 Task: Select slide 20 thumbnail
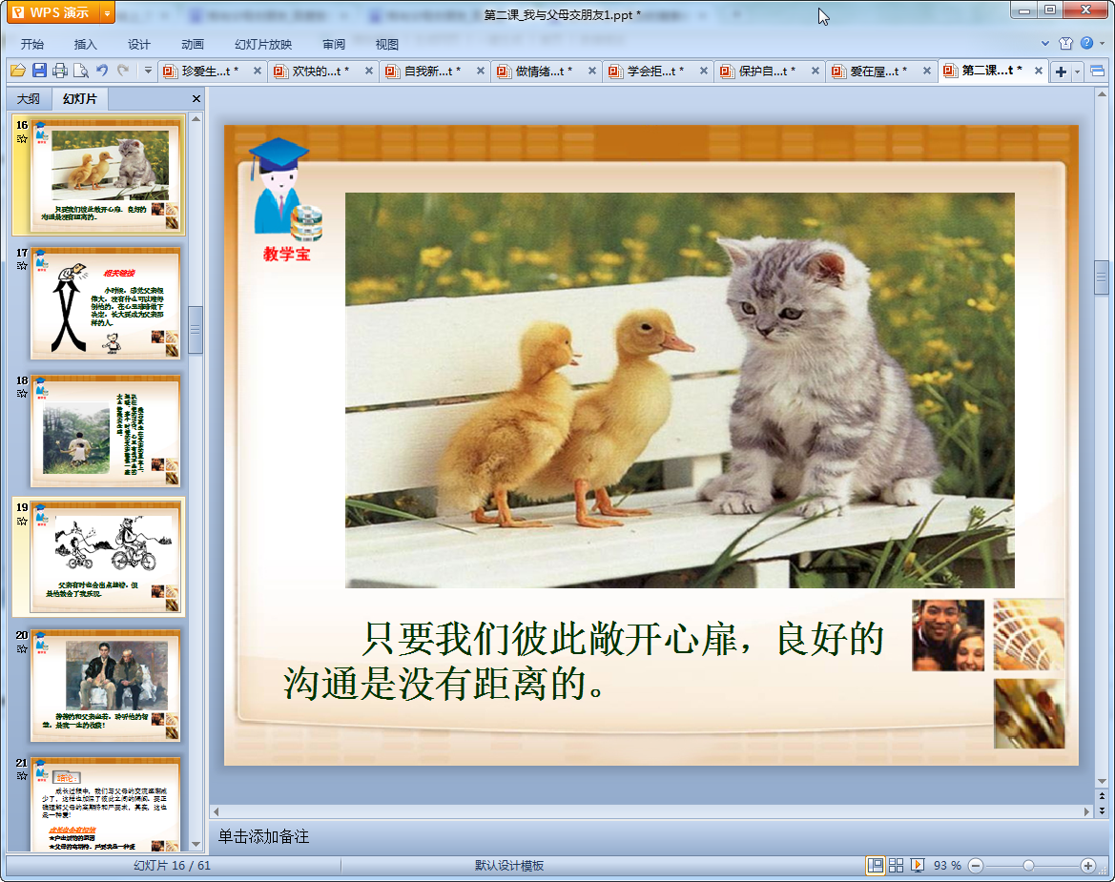pyautogui.click(x=105, y=686)
